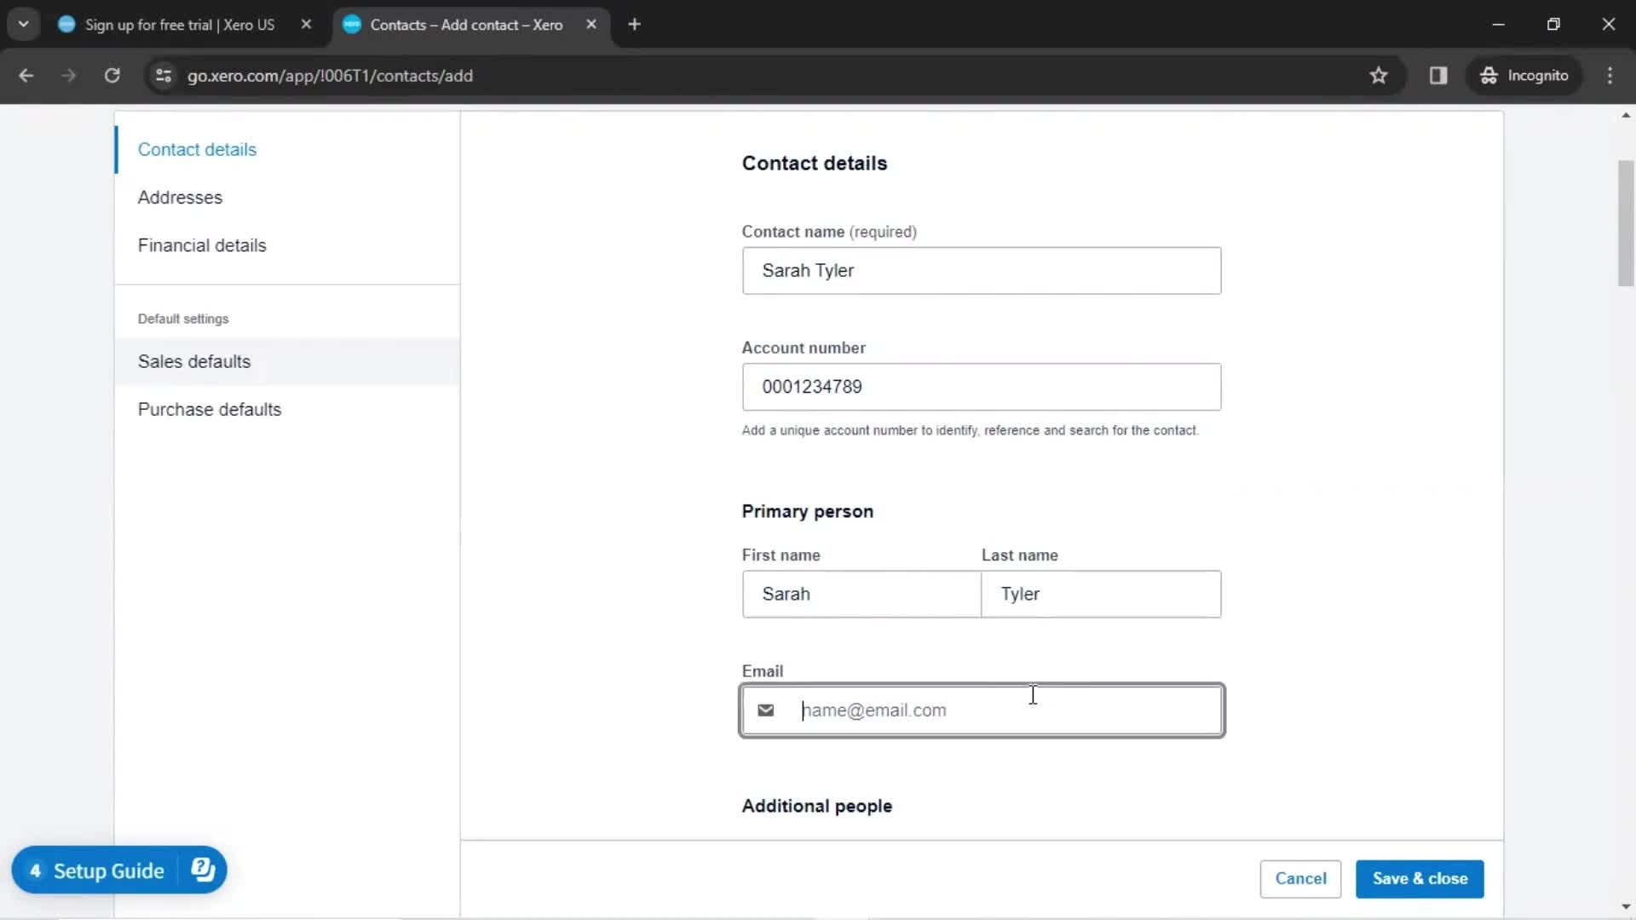The image size is (1636, 920).
Task: Minimize the browser window
Action: coord(1498,25)
